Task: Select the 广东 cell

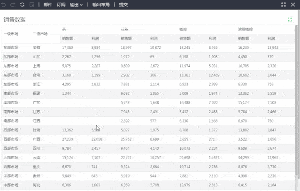Action: (36, 103)
